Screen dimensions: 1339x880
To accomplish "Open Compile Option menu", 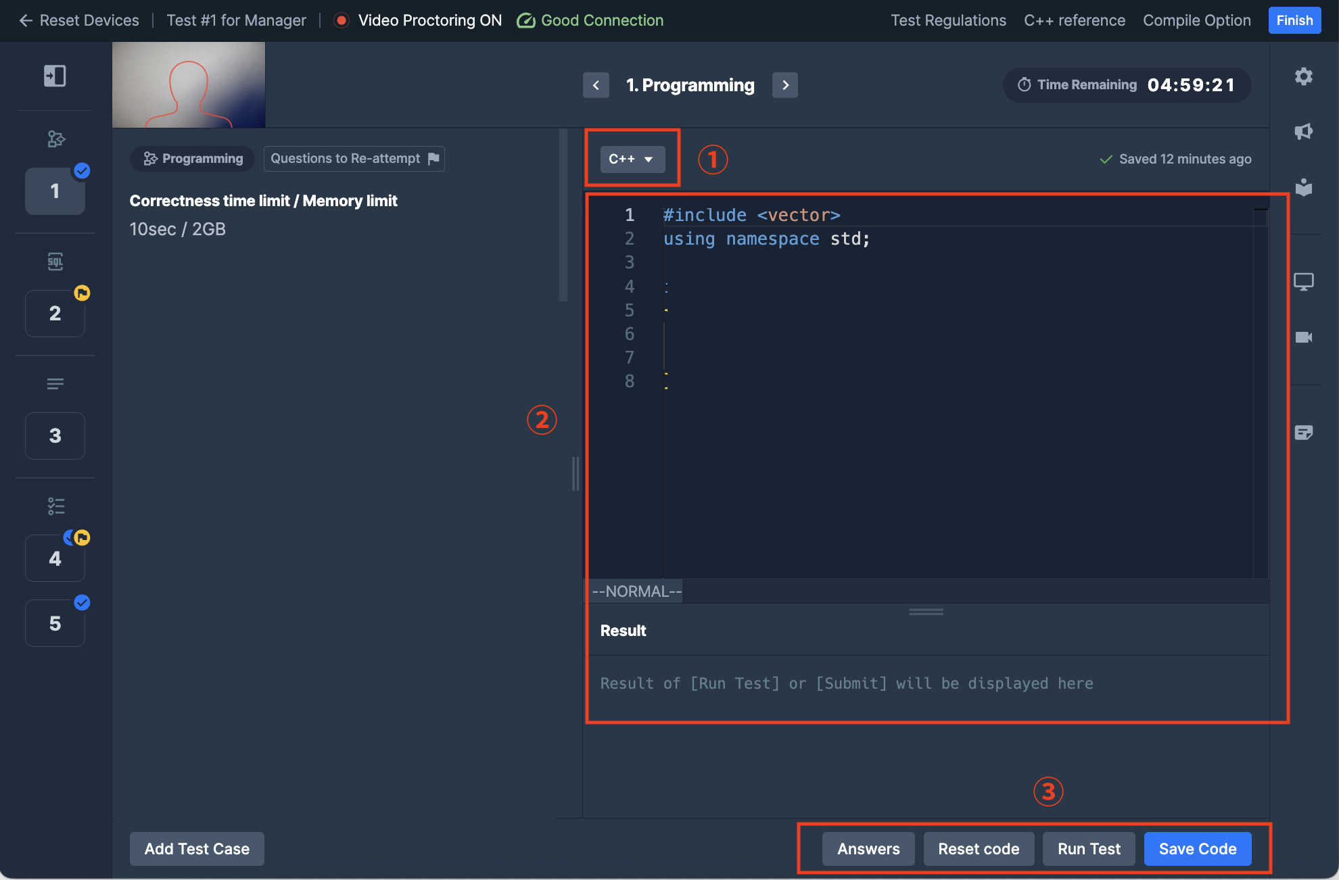I will 1196,20.
